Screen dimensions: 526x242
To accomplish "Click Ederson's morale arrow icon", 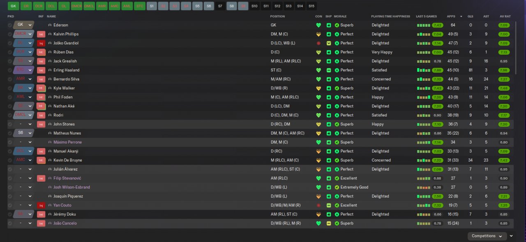I will tap(337, 25).
